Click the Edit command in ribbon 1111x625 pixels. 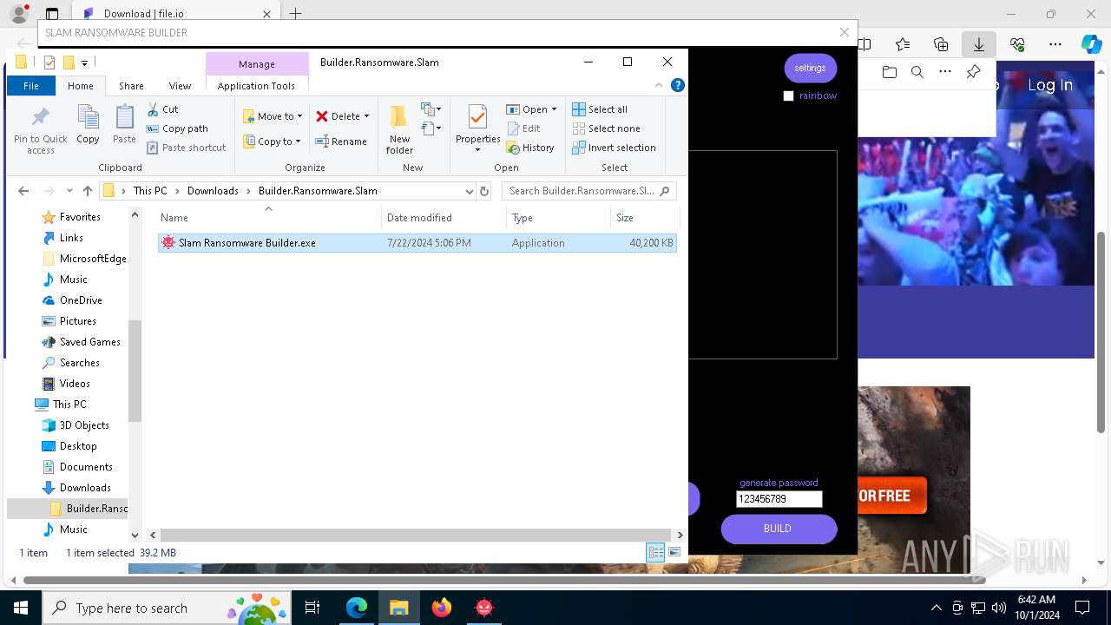[x=523, y=128]
